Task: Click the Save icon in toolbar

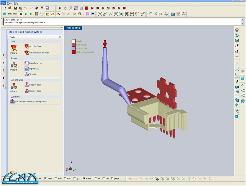Action: [x=15, y=8]
